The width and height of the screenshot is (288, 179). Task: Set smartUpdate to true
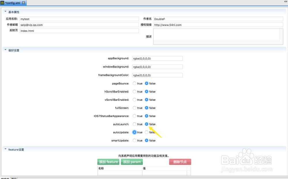(134, 140)
